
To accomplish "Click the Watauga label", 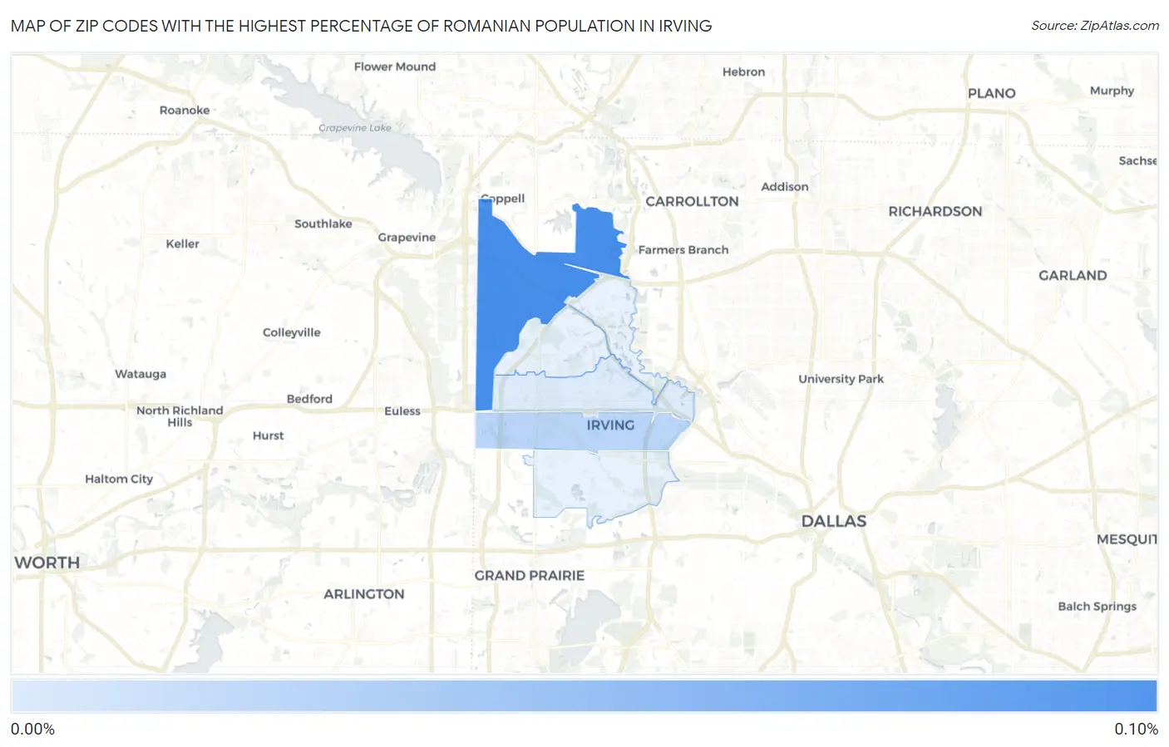I will pyautogui.click(x=141, y=374).
